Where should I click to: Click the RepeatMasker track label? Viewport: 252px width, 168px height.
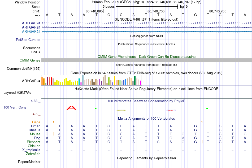coord(29,162)
